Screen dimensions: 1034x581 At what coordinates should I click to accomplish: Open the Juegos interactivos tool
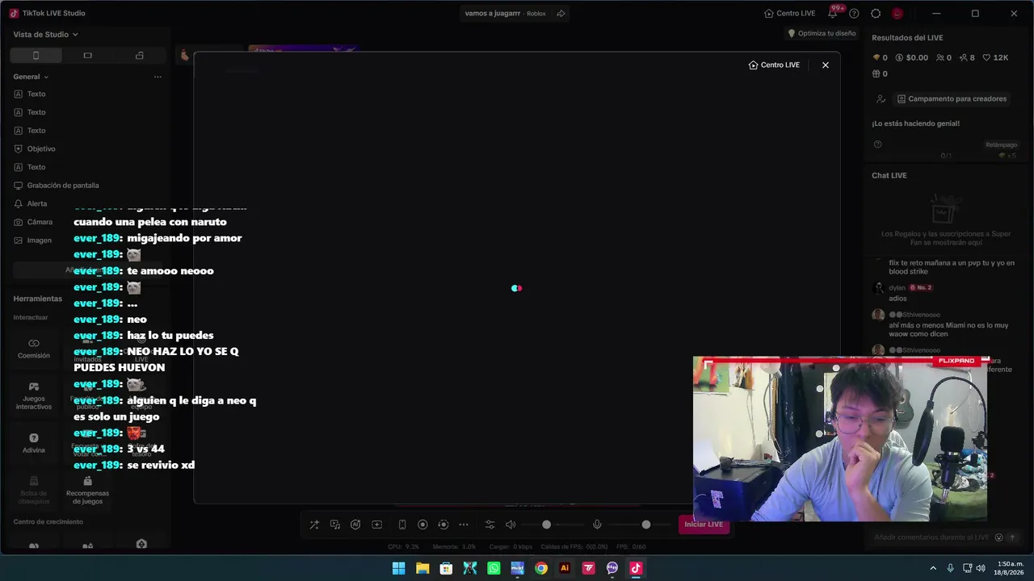coord(34,396)
